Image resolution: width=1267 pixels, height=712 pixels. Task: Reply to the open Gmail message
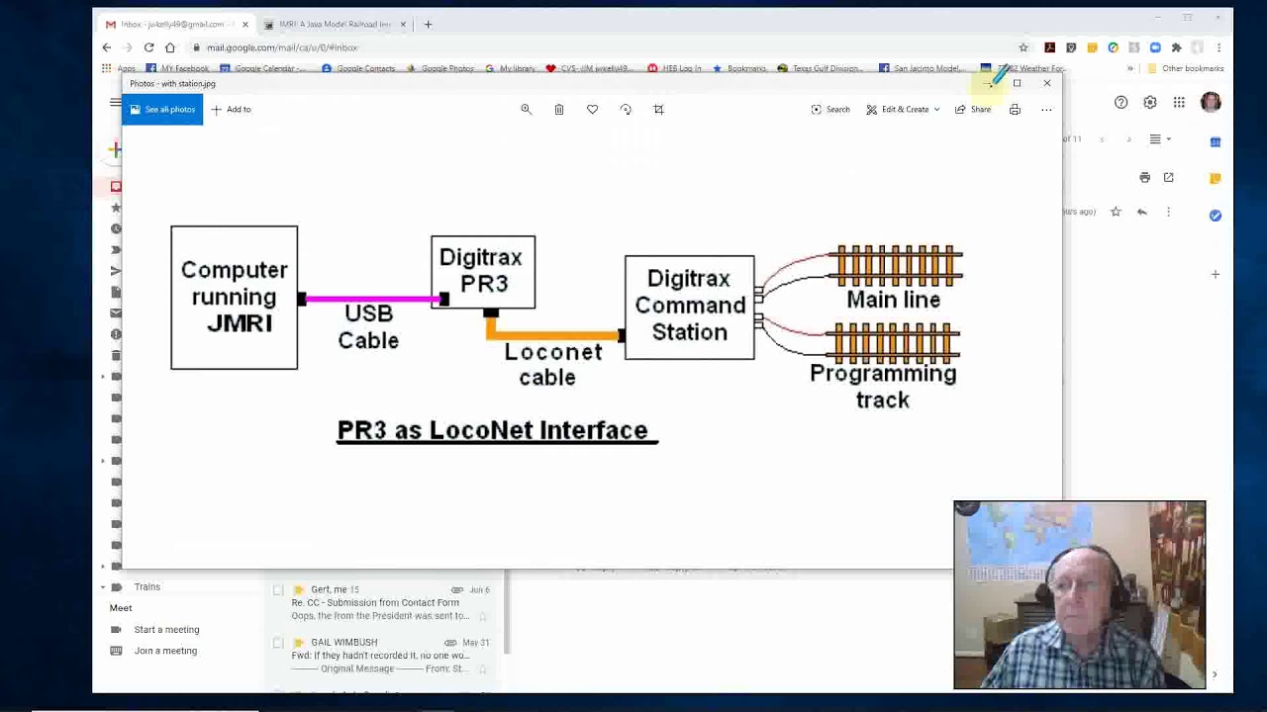pos(1142,212)
